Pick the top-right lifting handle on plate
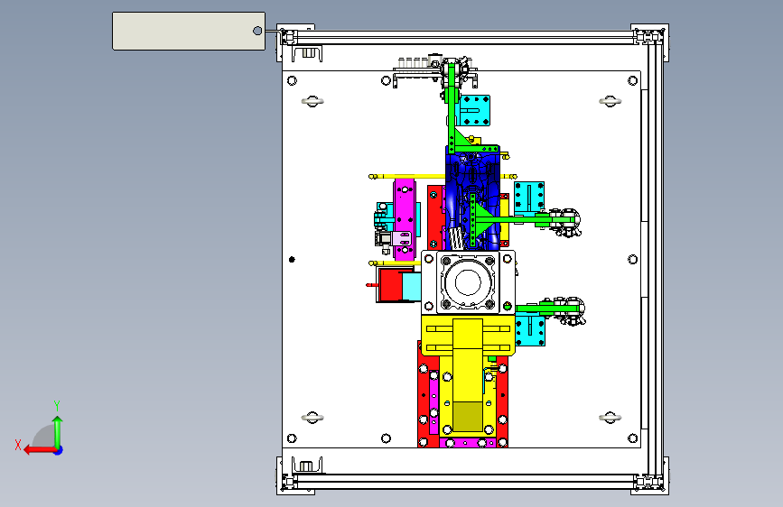The height and width of the screenshot is (507, 783). tap(611, 101)
